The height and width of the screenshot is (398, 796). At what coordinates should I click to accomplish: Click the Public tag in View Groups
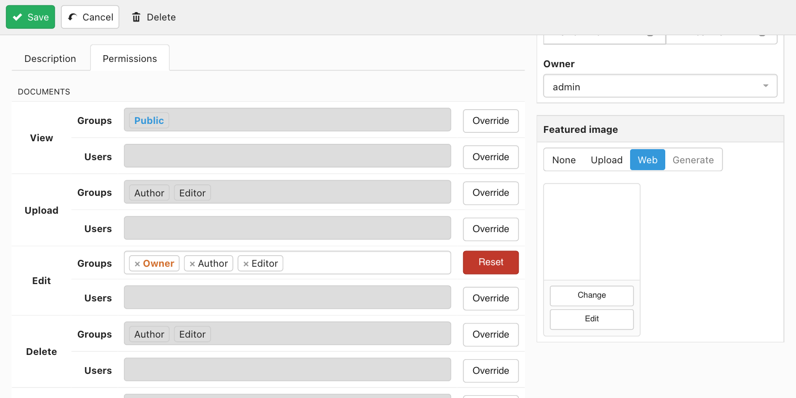[x=149, y=121]
